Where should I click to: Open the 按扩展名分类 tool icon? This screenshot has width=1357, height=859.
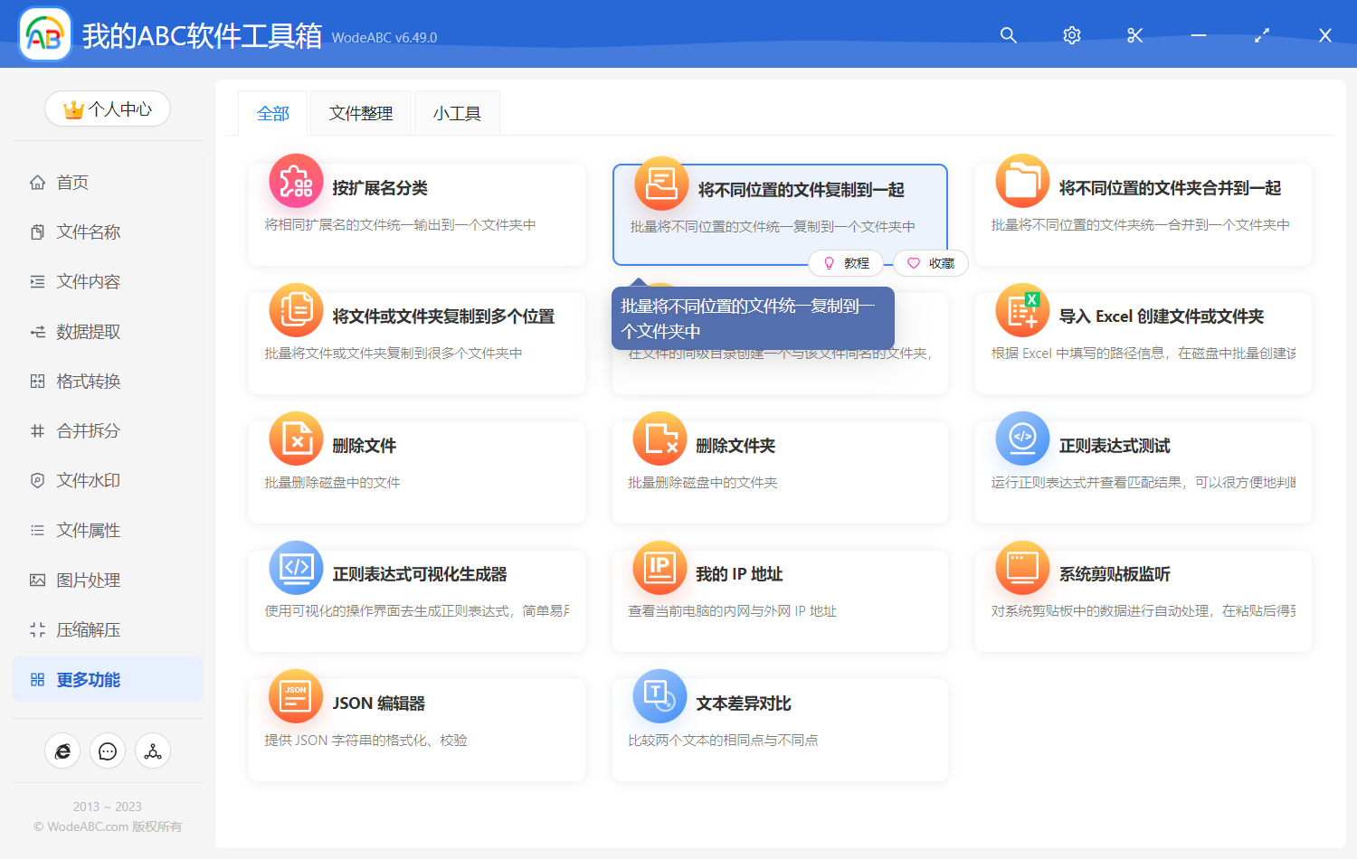click(x=296, y=181)
